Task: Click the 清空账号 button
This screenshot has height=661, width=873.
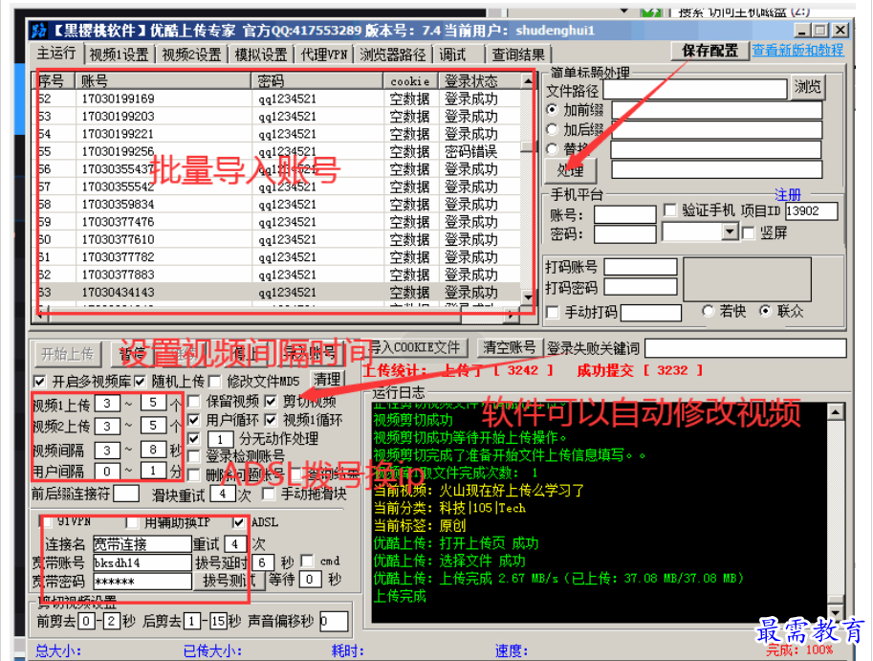Action: (510, 348)
